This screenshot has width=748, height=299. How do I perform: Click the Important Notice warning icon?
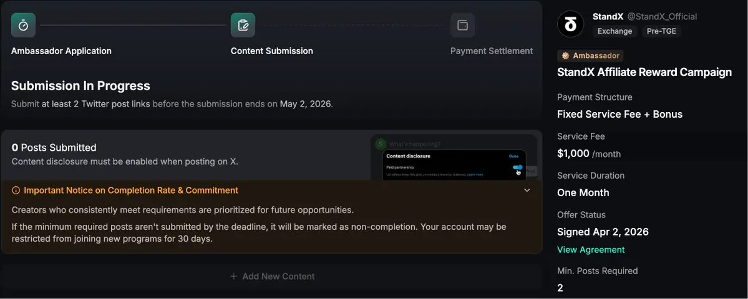[16, 191]
